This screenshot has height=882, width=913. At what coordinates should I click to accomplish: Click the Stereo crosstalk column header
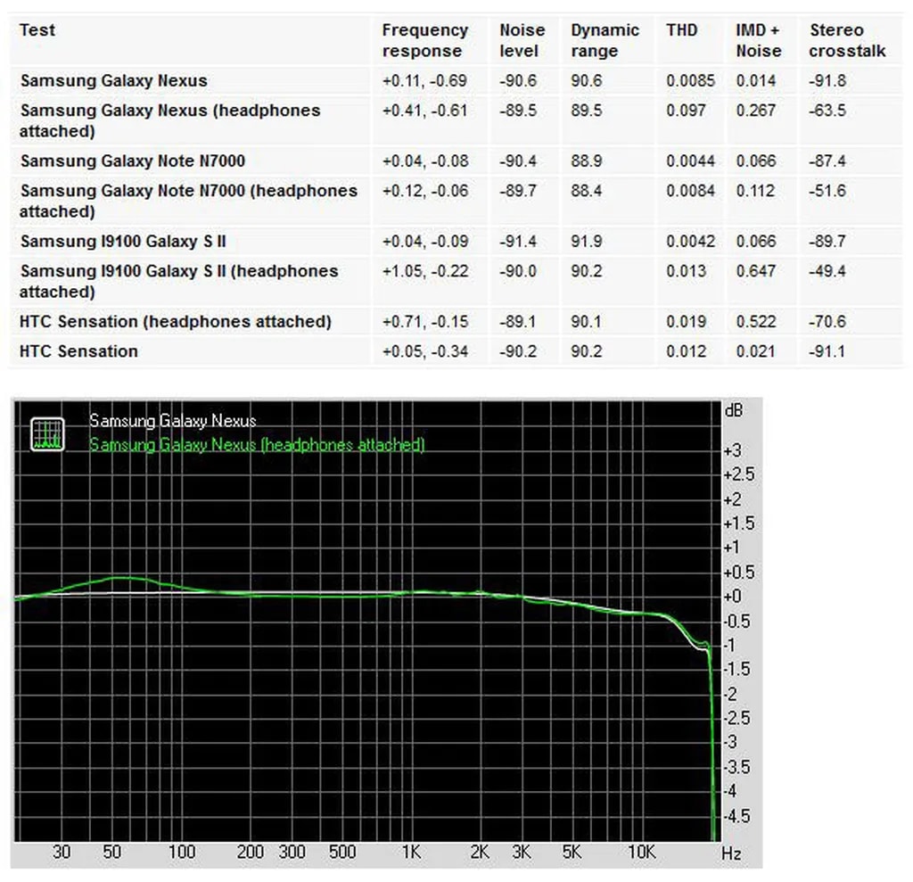(847, 40)
